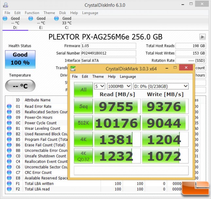
Task: Click status orb for CRC Error Count
Action: pos(9,173)
